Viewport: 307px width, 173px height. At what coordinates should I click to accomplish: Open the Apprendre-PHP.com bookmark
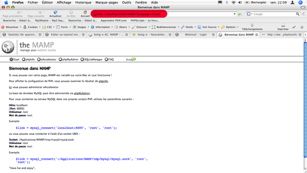pyautogui.click(x=113, y=20)
